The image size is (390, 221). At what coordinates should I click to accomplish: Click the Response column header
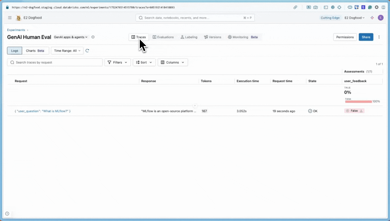coord(148,81)
